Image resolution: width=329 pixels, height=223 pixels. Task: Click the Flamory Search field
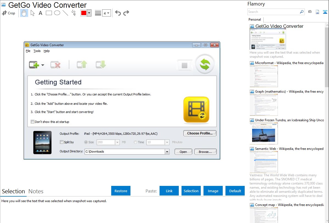273,12
